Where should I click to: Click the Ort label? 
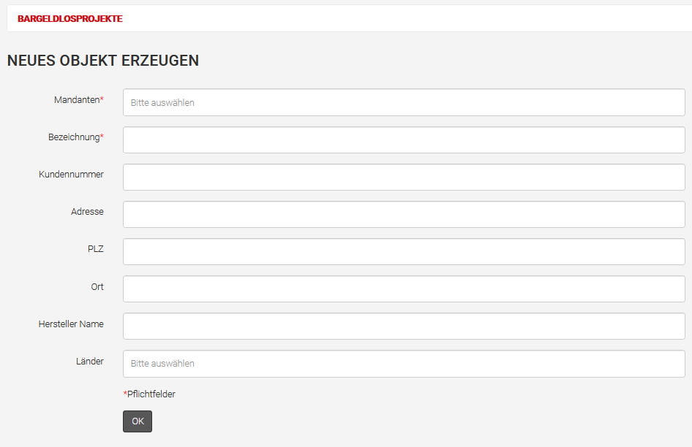pyautogui.click(x=97, y=287)
